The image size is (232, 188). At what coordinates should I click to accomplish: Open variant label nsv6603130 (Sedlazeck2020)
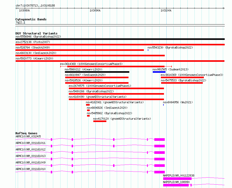(x=36, y=53)
